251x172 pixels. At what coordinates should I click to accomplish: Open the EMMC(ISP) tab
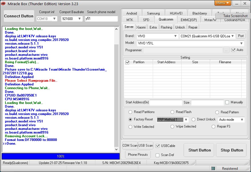pos(188,20)
